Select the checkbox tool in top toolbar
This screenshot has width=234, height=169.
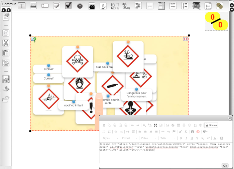(x=68, y=6)
